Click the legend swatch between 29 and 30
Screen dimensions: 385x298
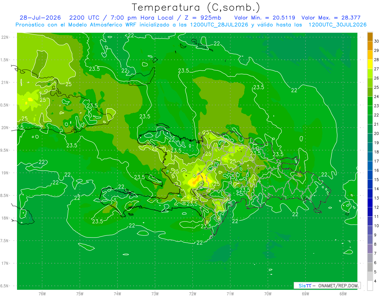click(370, 46)
